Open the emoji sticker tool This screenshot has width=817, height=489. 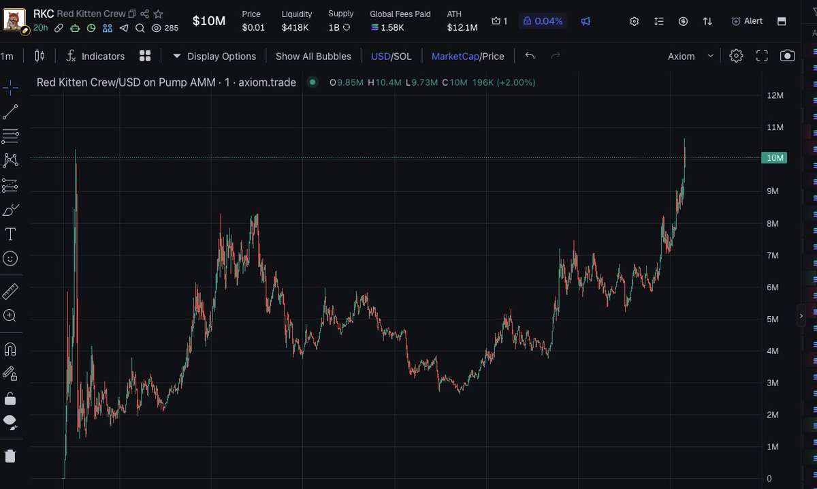[10, 259]
